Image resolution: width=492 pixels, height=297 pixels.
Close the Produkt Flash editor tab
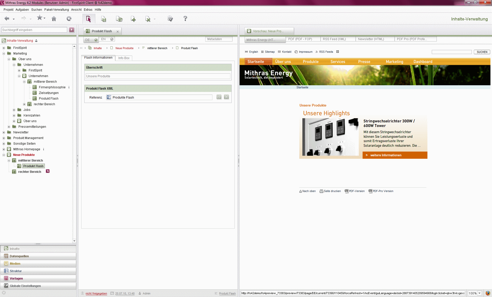[118, 31]
